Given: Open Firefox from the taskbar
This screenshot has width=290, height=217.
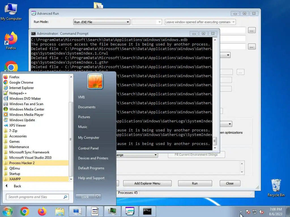Looking at the screenshot, I should (42, 211).
